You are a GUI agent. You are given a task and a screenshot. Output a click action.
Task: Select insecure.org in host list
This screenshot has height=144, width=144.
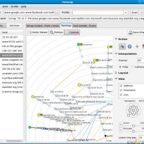(x=12, y=83)
